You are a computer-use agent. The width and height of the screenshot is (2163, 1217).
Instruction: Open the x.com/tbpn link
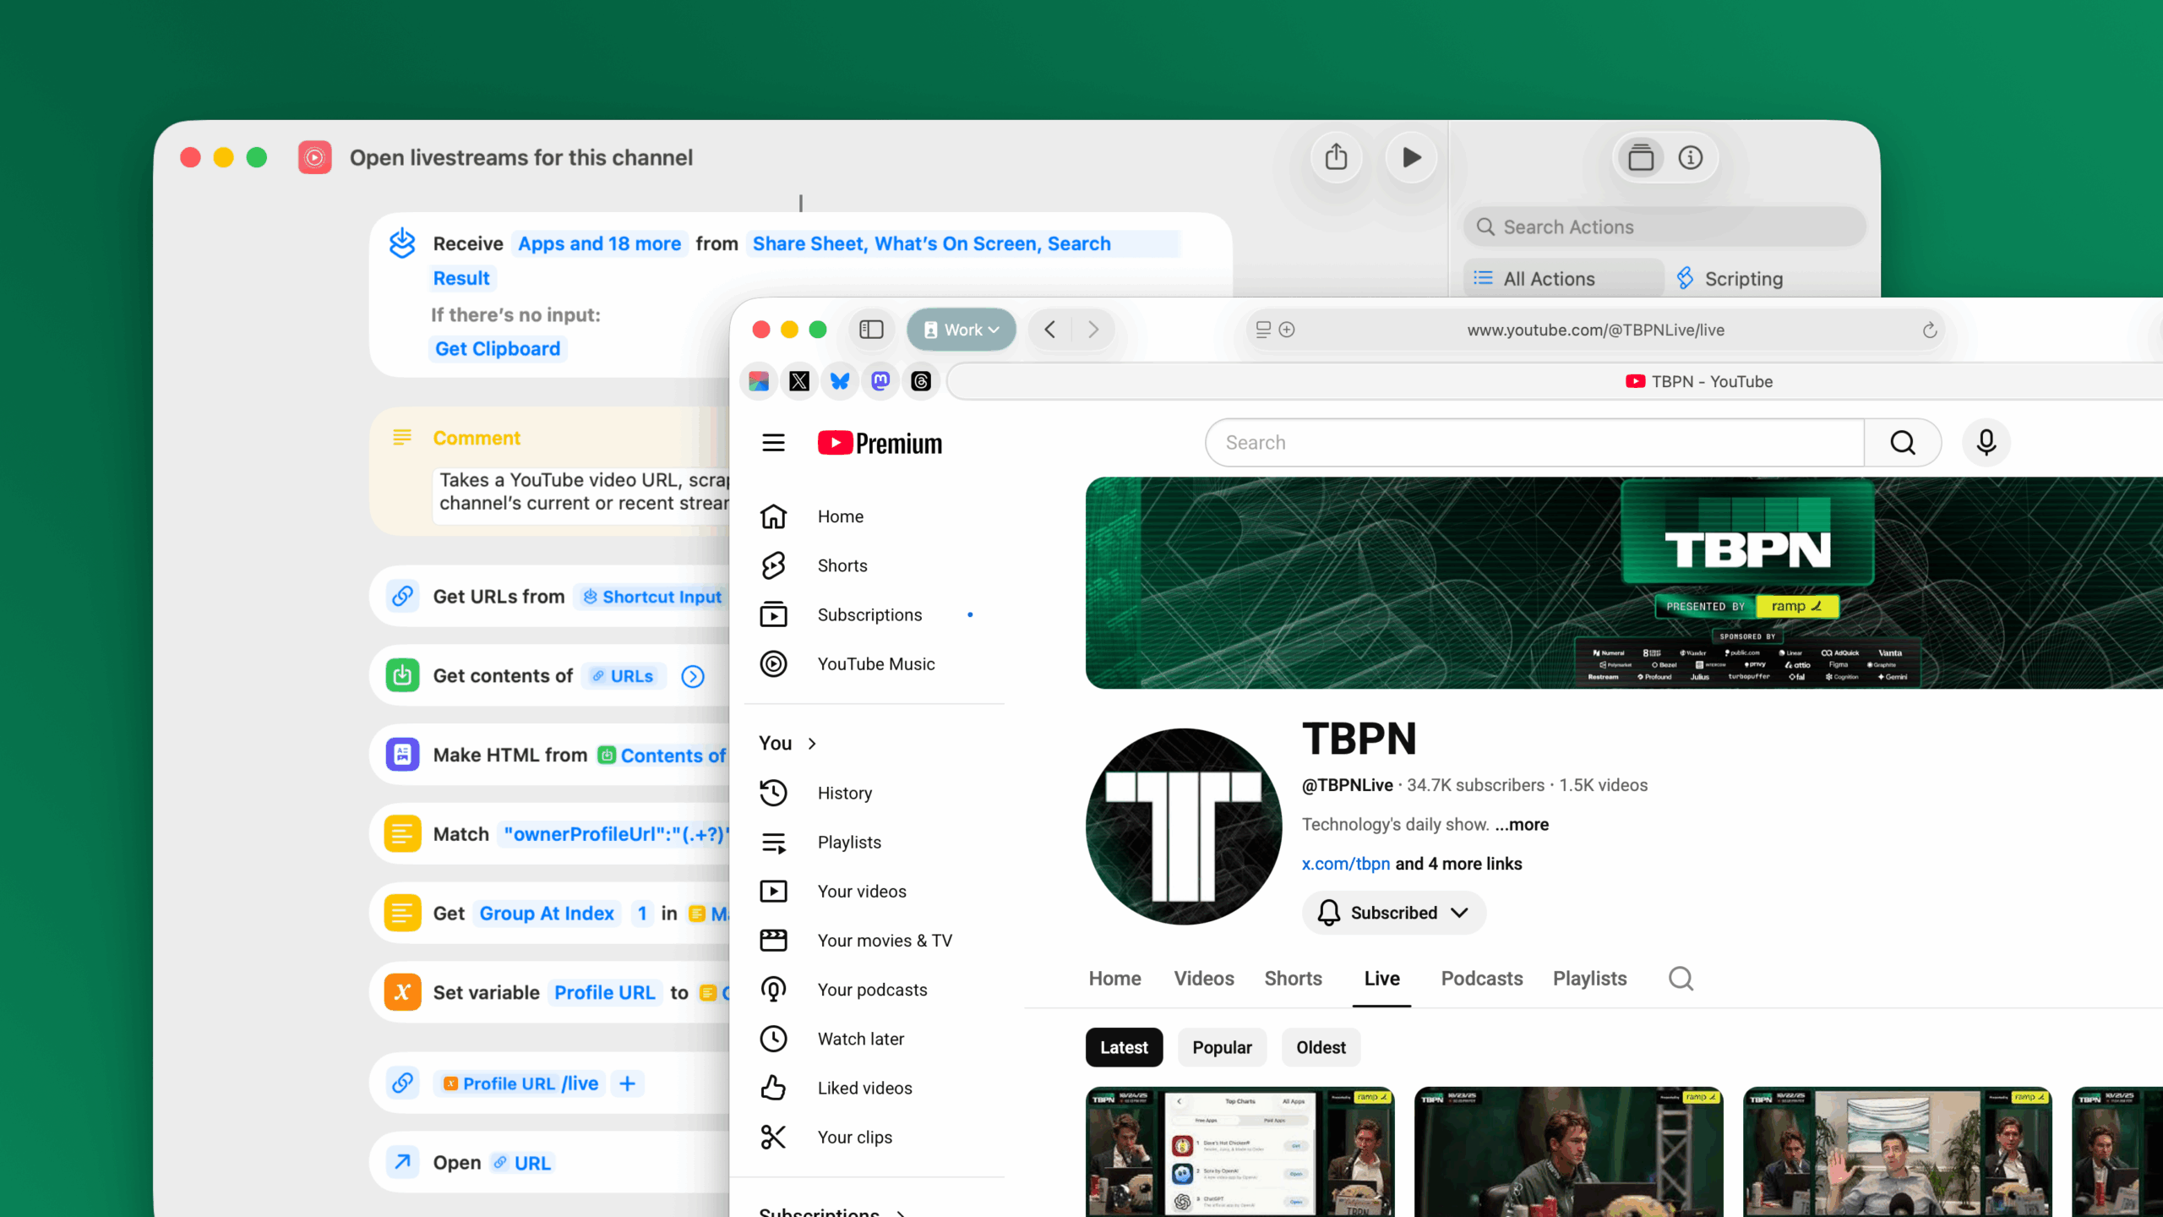click(x=1345, y=864)
